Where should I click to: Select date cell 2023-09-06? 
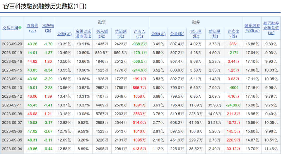tap(12, 131)
